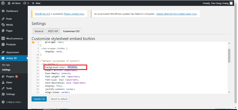
Task: Switch to the REST API tab
Action: 53,31
